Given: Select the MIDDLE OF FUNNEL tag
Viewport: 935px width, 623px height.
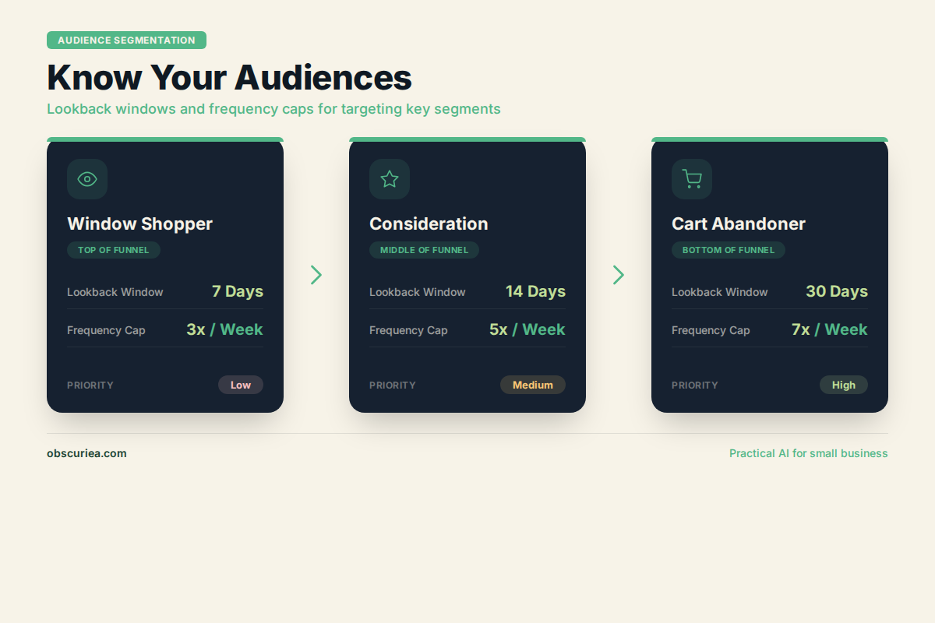Looking at the screenshot, I should tap(424, 250).
